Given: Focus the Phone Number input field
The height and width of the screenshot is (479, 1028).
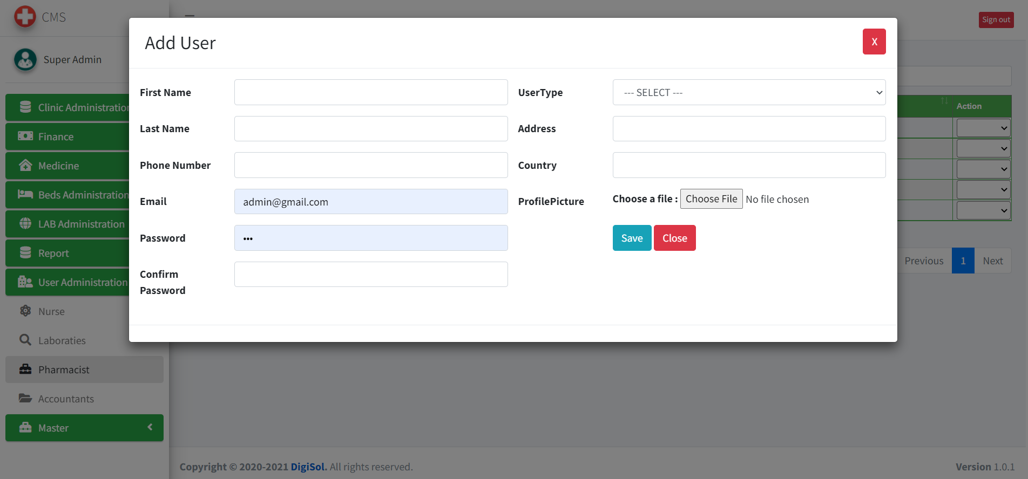Looking at the screenshot, I should pyautogui.click(x=371, y=165).
